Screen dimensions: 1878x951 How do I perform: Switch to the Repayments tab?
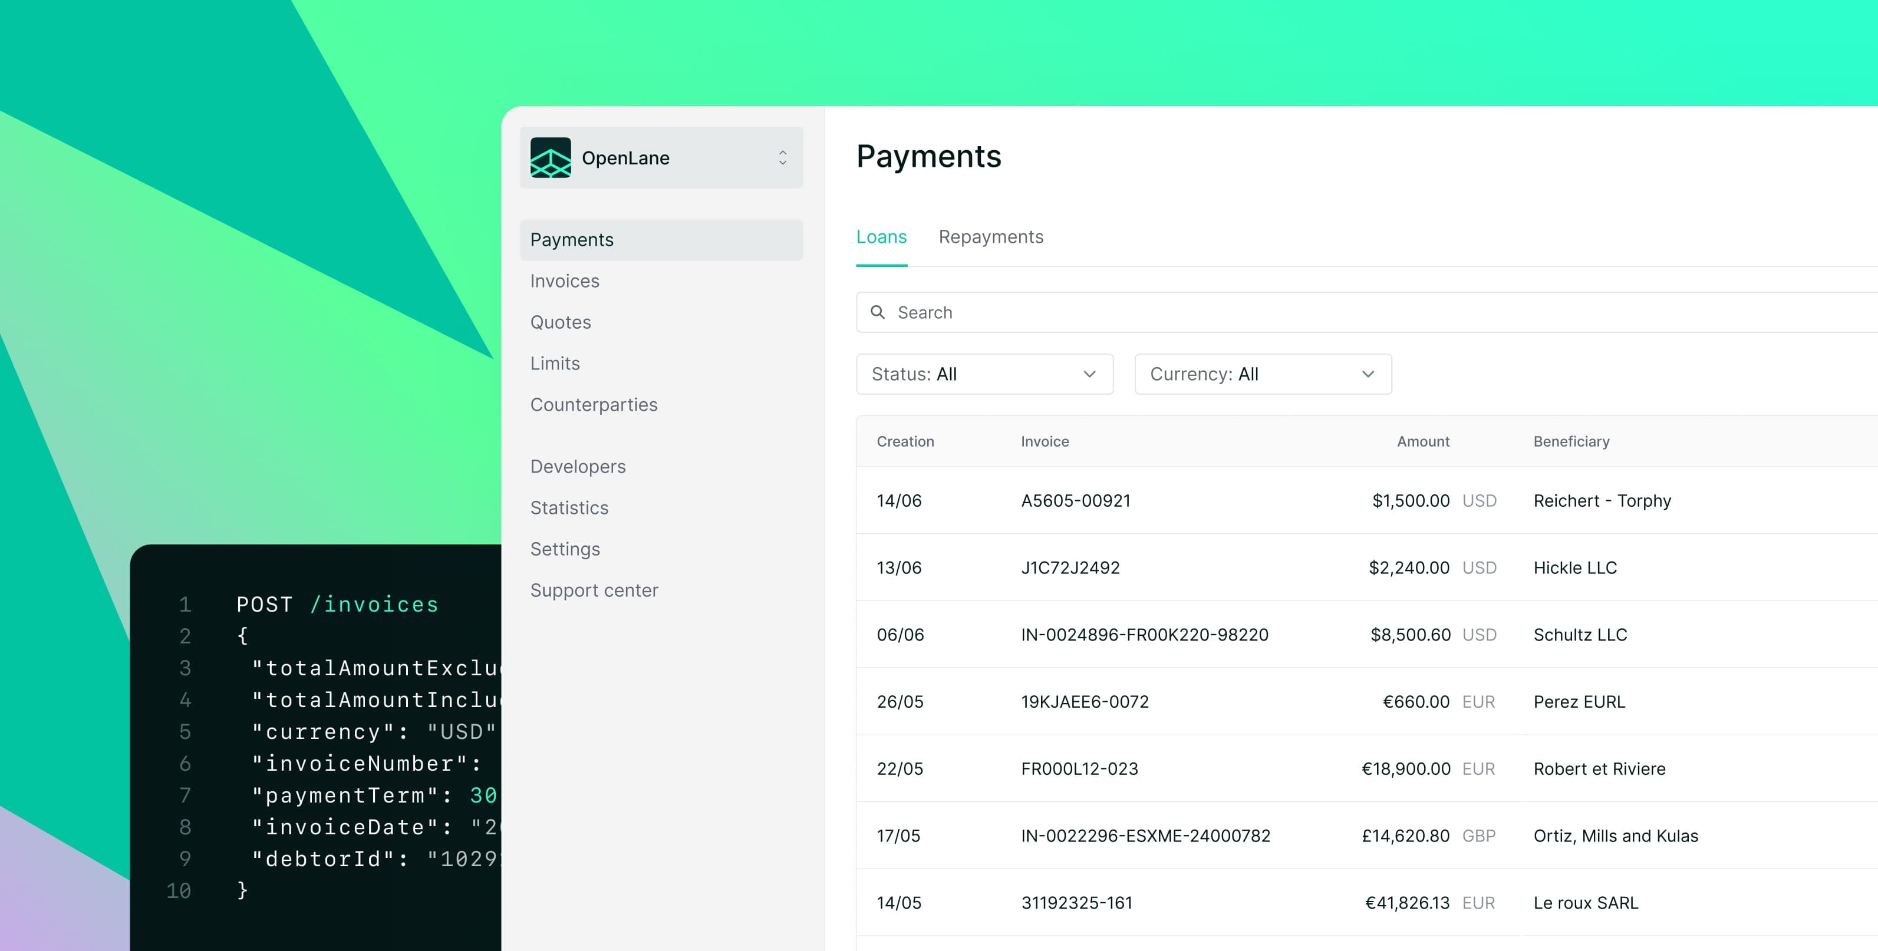pyautogui.click(x=990, y=237)
